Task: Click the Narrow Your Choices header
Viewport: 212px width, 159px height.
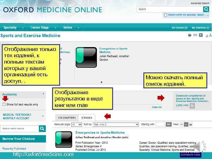Action: click(23, 139)
